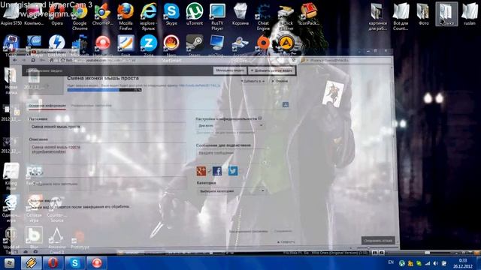The image size is (481, 270).
Task: Click the subscriber message field
Action: 231,153
